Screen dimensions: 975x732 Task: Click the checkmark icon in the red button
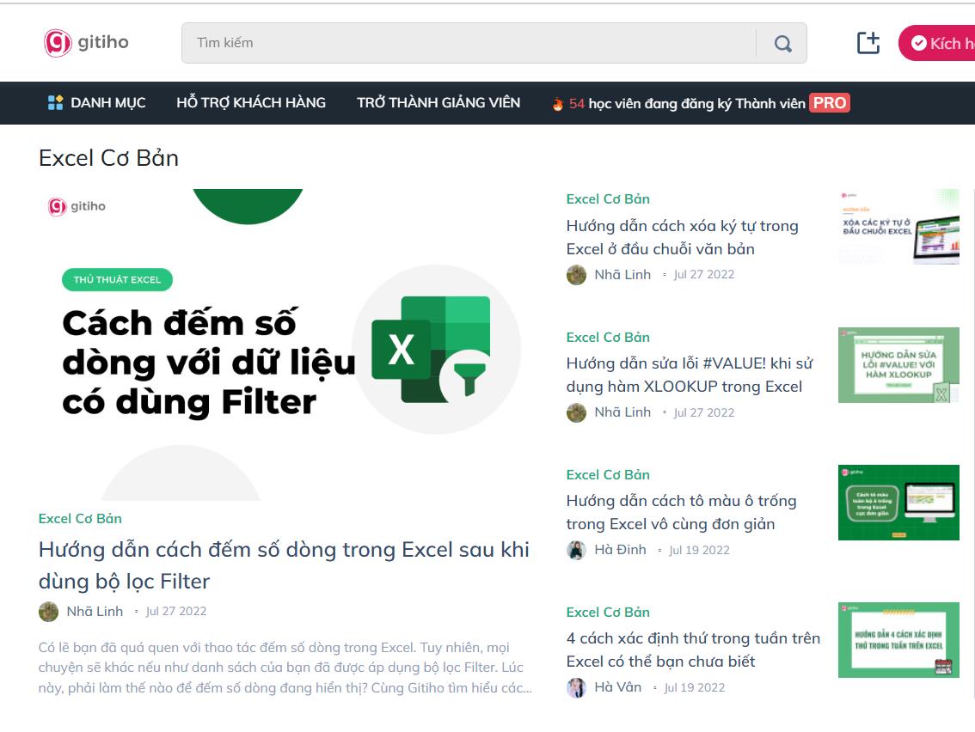coord(917,41)
